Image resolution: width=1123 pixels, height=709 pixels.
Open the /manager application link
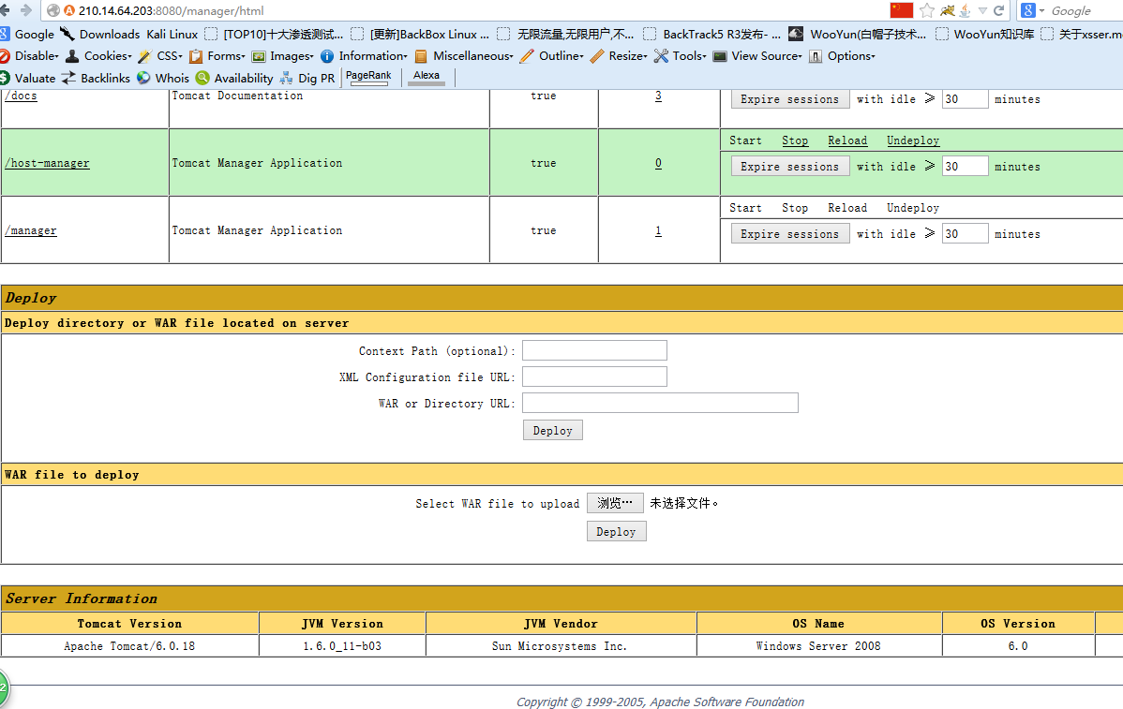coord(31,230)
